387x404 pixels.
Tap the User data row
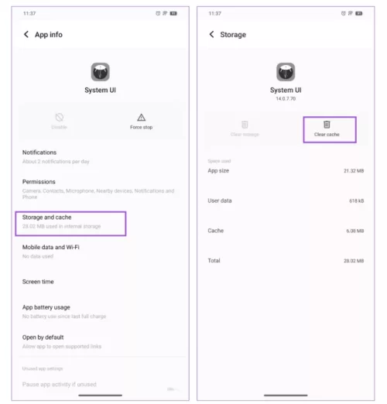point(286,200)
